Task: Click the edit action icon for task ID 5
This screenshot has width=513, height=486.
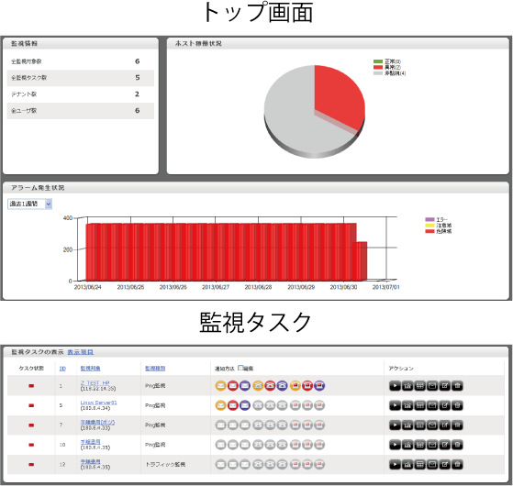Action: coord(444,405)
